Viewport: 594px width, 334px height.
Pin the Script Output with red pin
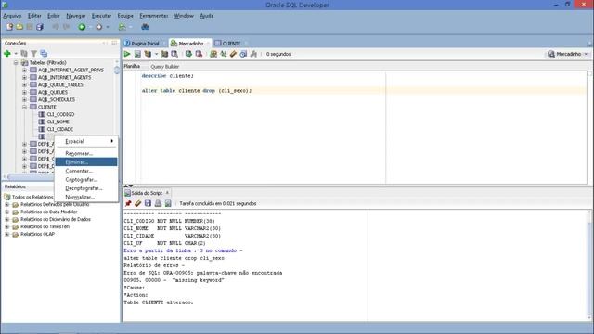click(x=128, y=204)
